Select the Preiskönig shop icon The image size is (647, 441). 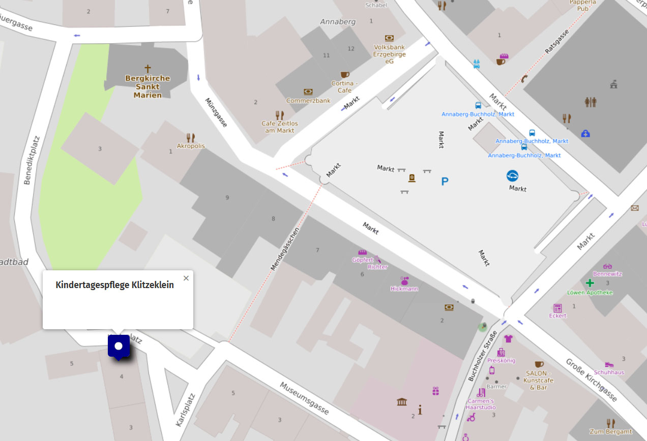point(501,352)
